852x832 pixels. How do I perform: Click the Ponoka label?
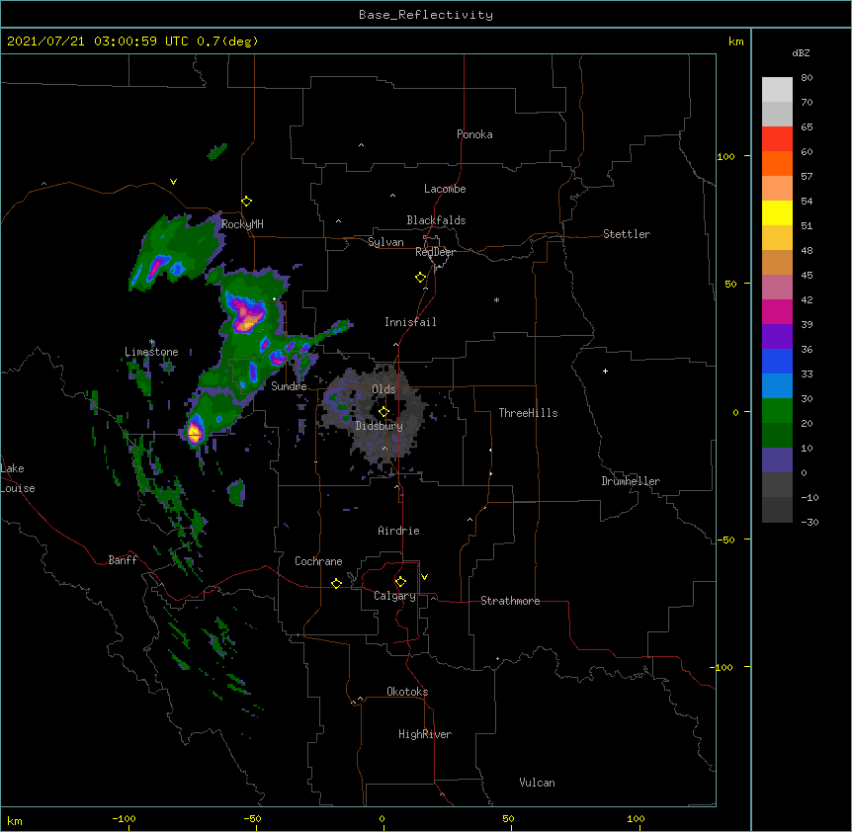[x=474, y=134]
